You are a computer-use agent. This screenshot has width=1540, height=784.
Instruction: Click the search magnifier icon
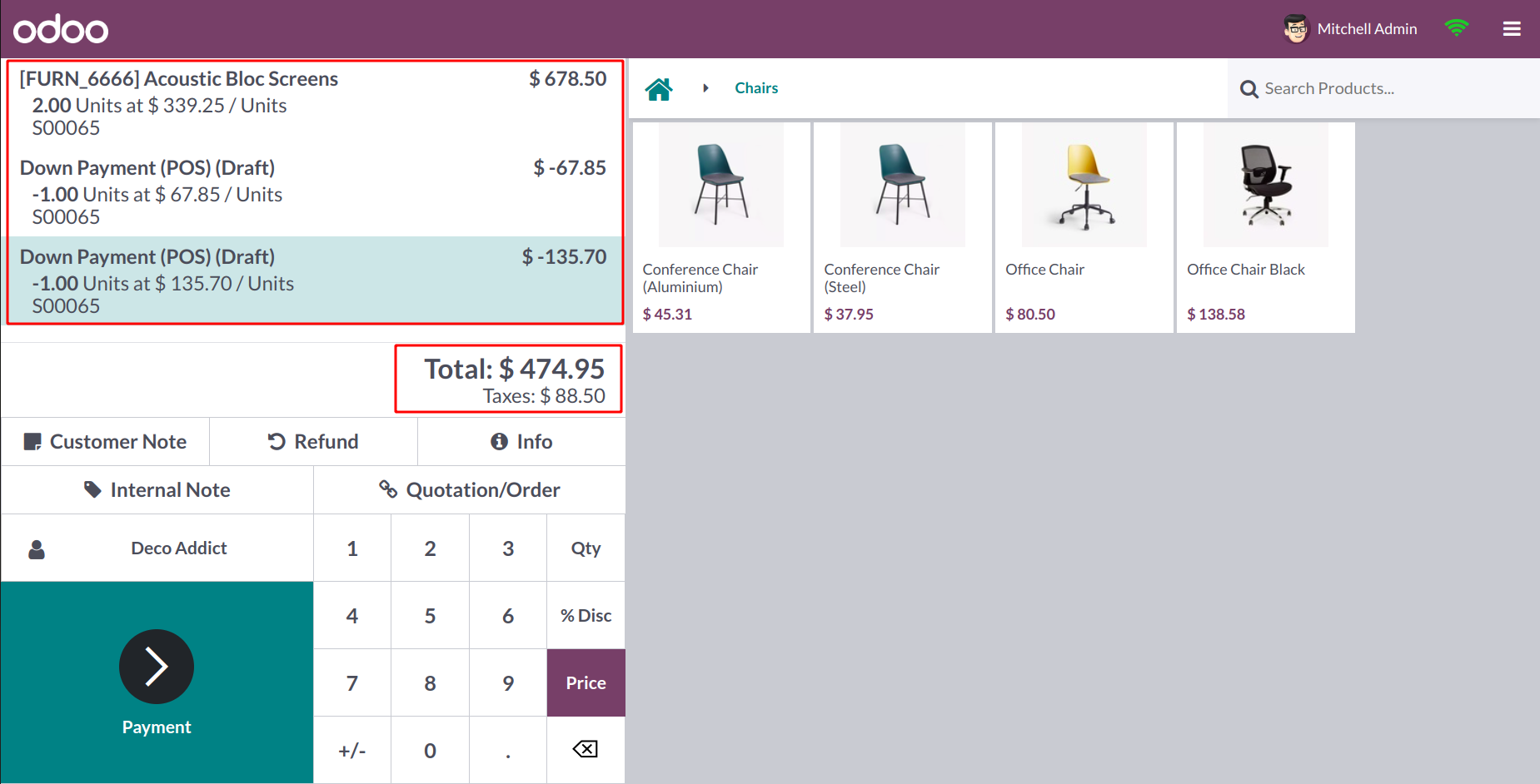pos(1248,89)
